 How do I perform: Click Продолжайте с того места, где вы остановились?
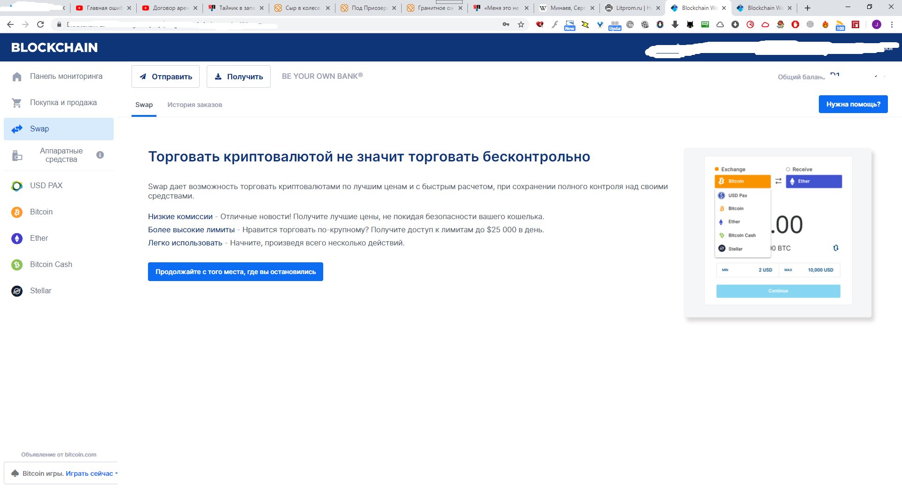235,272
